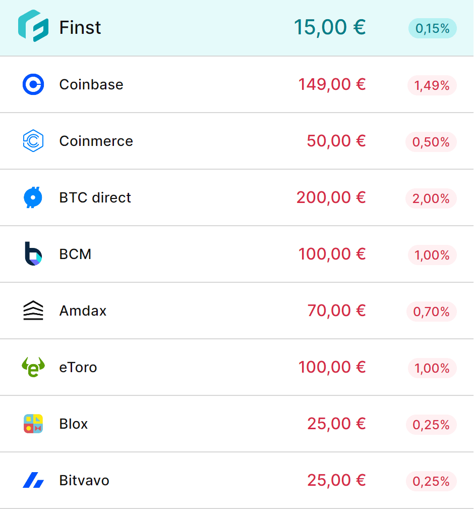
Task: Click the Coinbase logo icon
Action: (x=33, y=84)
